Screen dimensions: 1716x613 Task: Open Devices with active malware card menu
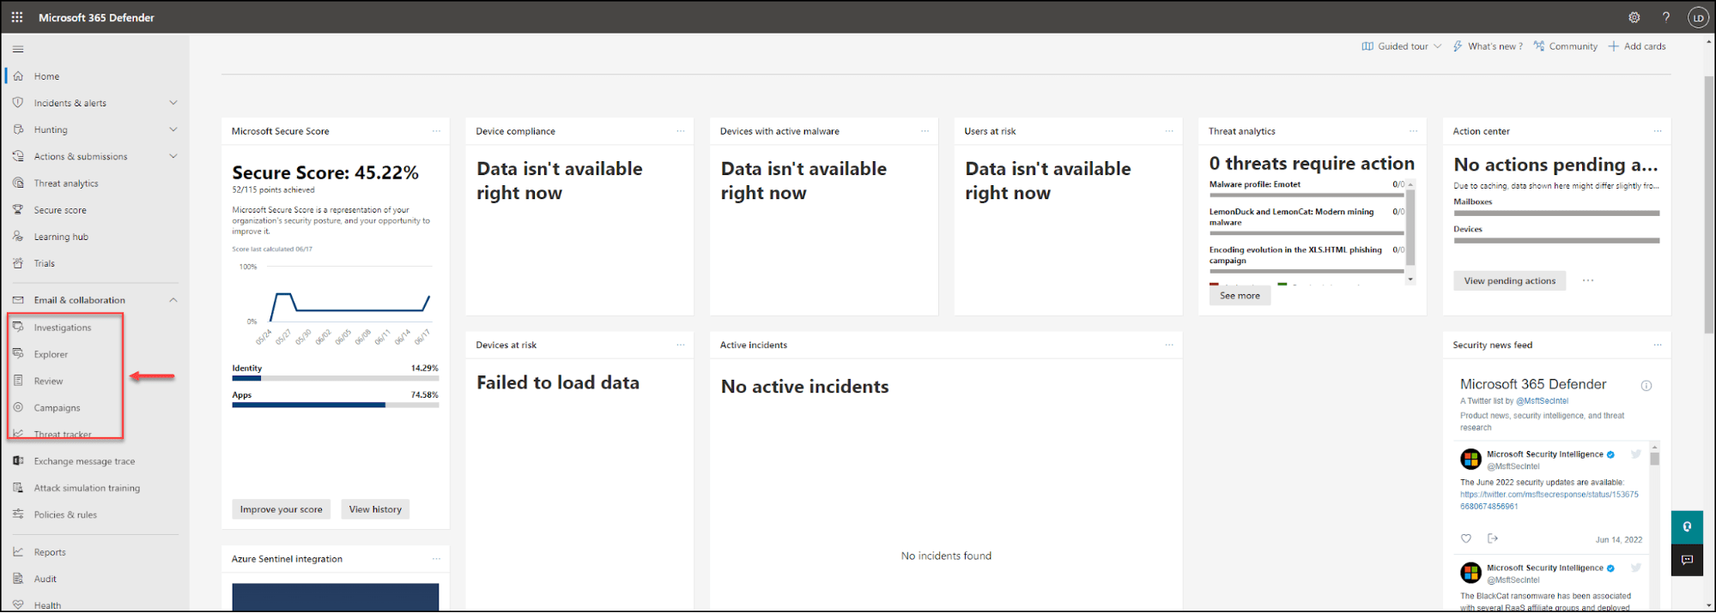pyautogui.click(x=925, y=131)
